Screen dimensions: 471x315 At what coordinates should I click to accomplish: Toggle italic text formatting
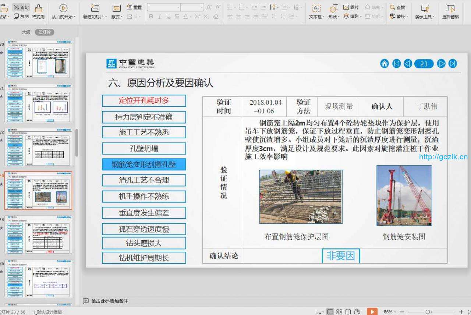[x=159, y=17]
